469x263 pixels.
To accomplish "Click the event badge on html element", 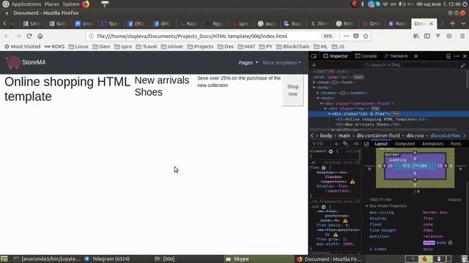I will pos(358,77).
